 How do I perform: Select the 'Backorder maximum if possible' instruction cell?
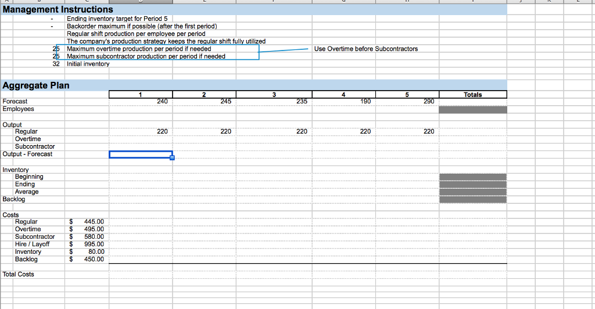click(142, 26)
